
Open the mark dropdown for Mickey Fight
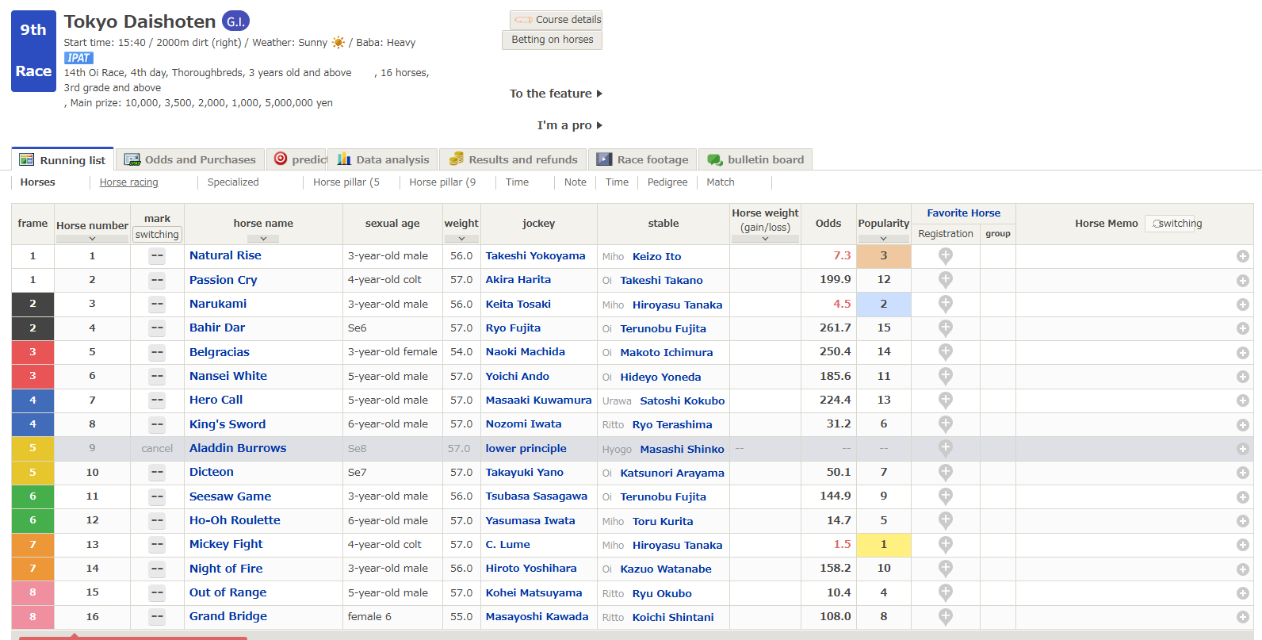point(157,545)
